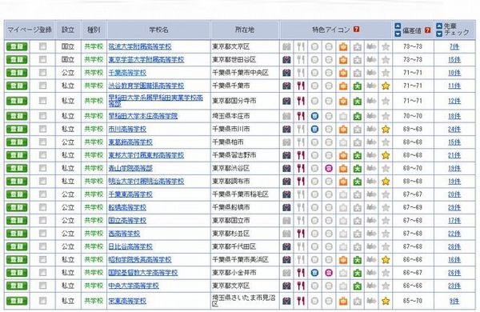Click the help icon beside 偏差値 header
The height and width of the screenshot is (312, 480).
click(428, 30)
